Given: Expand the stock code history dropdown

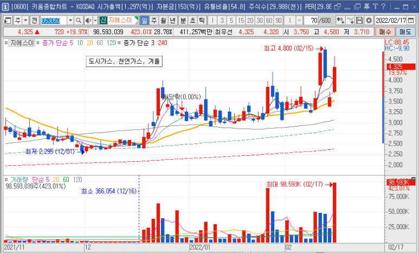Looking at the screenshot, I should pyautogui.click(x=70, y=20).
